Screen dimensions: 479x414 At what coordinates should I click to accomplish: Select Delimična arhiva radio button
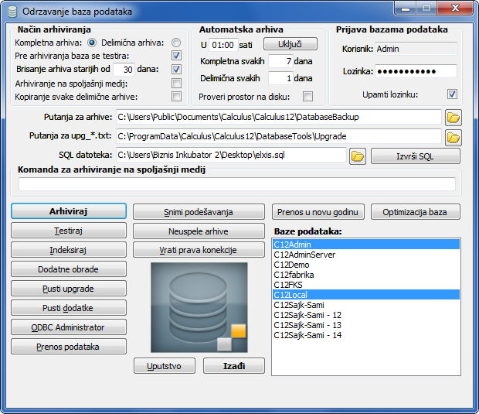[176, 43]
